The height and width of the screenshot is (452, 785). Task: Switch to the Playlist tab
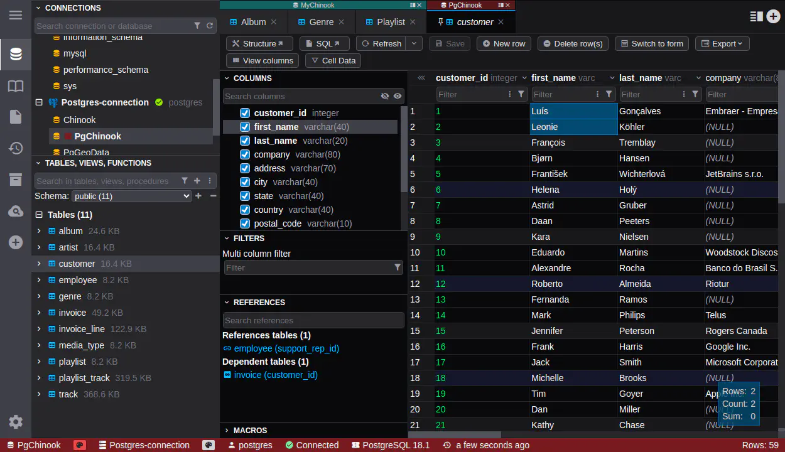click(x=390, y=22)
